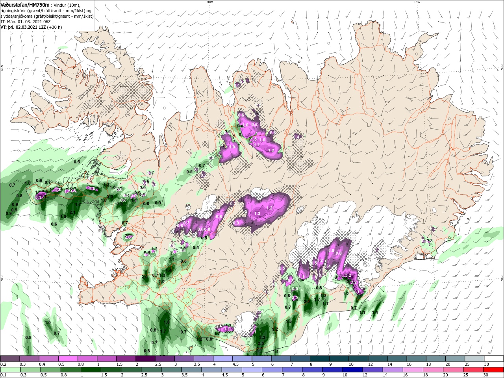Click the 15W longitude label
Image resolution: width=504 pixels, height=378 pixels.
pos(417,2)
